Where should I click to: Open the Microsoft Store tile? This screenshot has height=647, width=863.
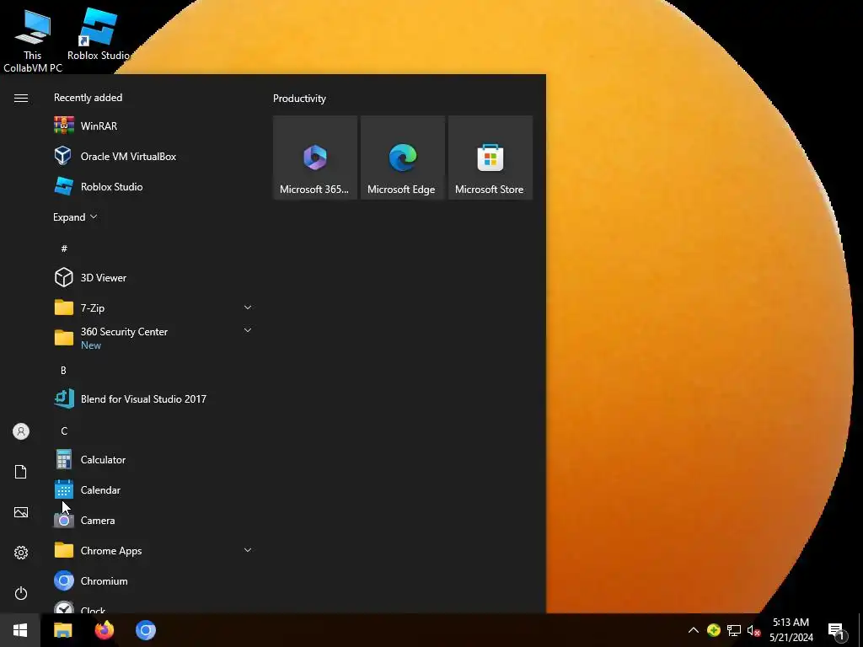[490, 158]
